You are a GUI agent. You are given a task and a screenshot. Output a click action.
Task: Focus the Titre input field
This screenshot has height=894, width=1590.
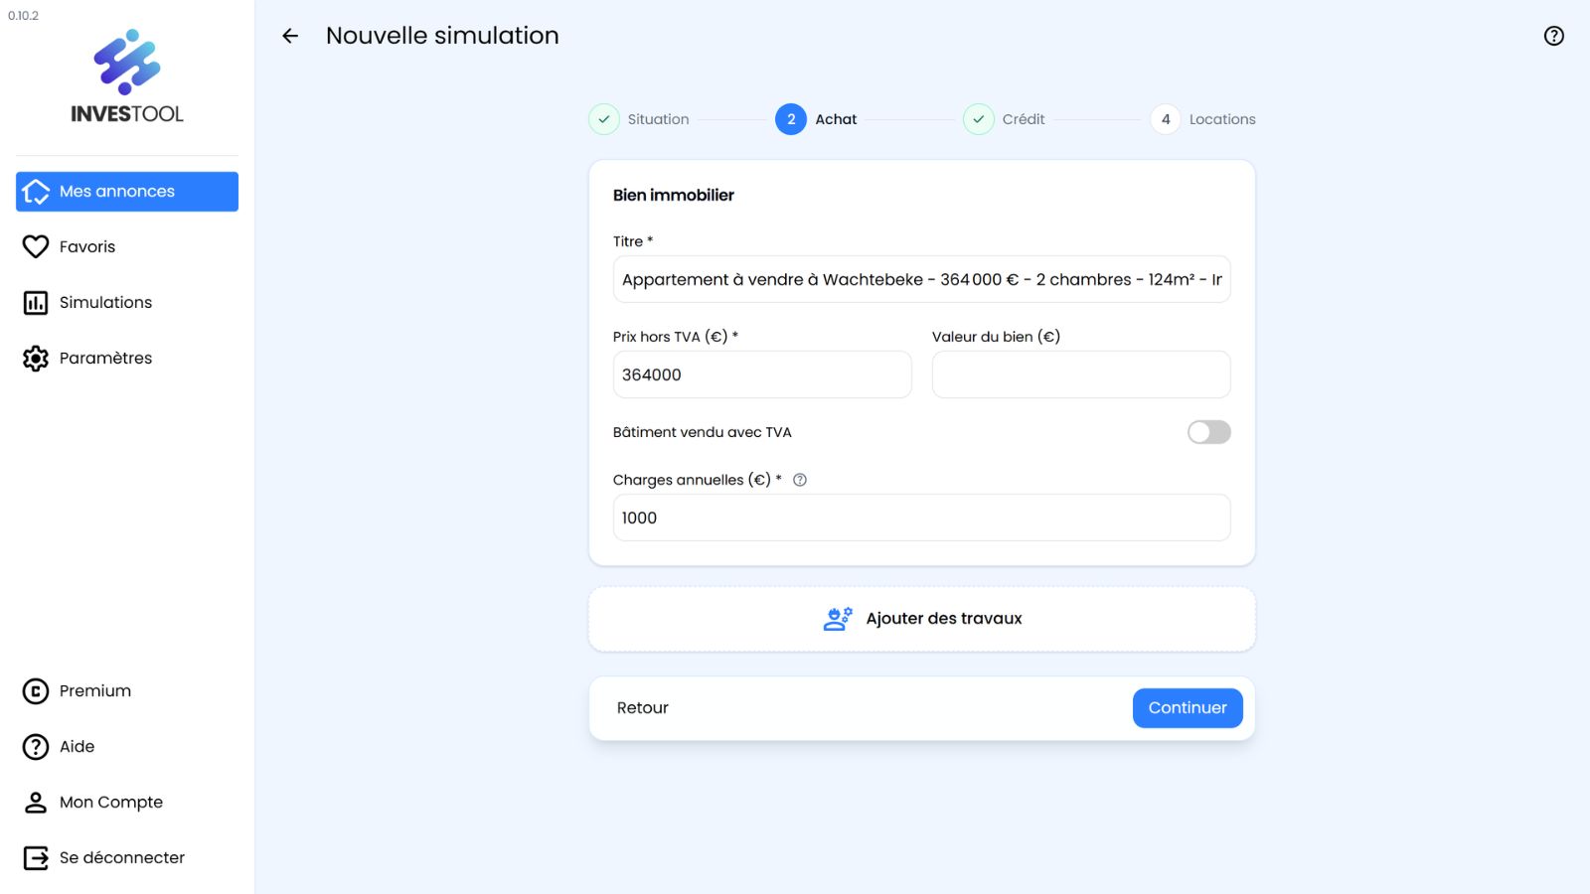[922, 279]
